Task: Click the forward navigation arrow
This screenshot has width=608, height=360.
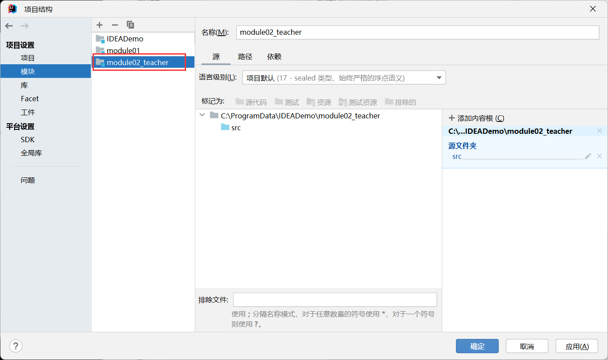Action: click(x=25, y=26)
